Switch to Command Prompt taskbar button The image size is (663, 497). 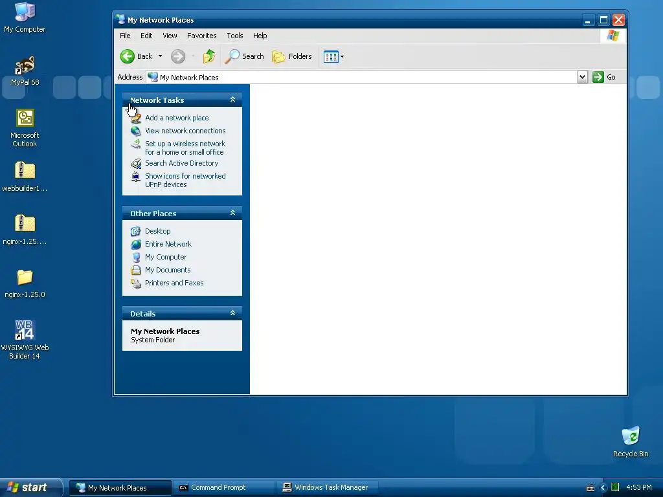point(223,487)
